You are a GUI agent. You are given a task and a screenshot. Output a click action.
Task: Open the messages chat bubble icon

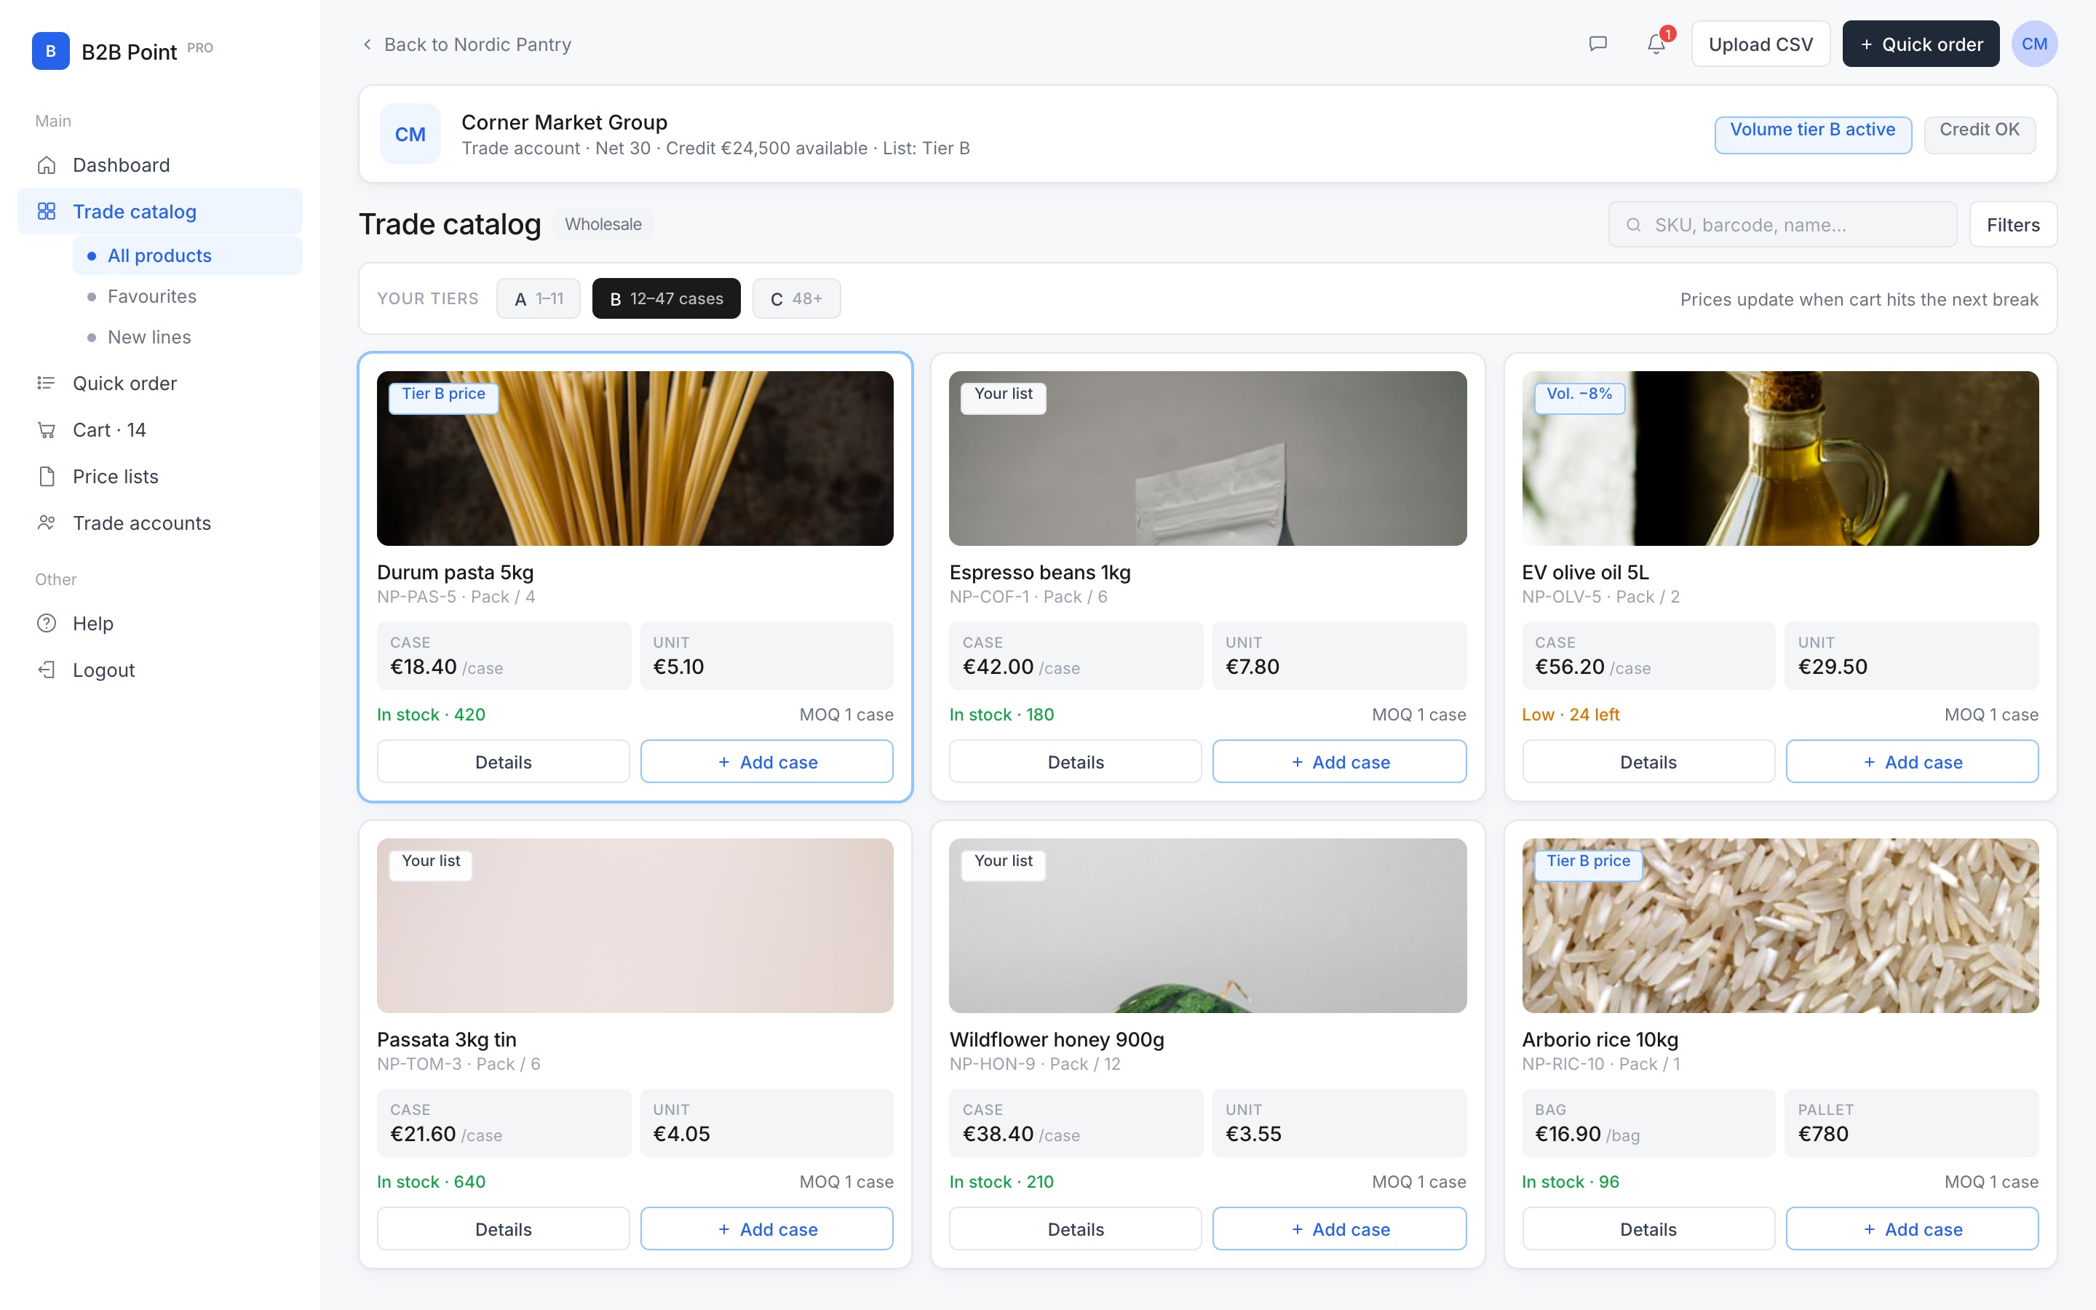point(1598,44)
